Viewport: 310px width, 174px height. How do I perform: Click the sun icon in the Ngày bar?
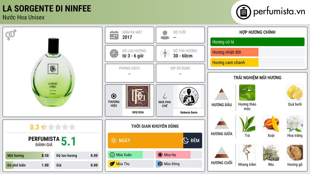114,140
